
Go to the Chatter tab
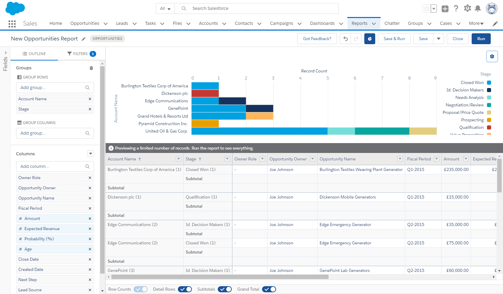click(392, 23)
